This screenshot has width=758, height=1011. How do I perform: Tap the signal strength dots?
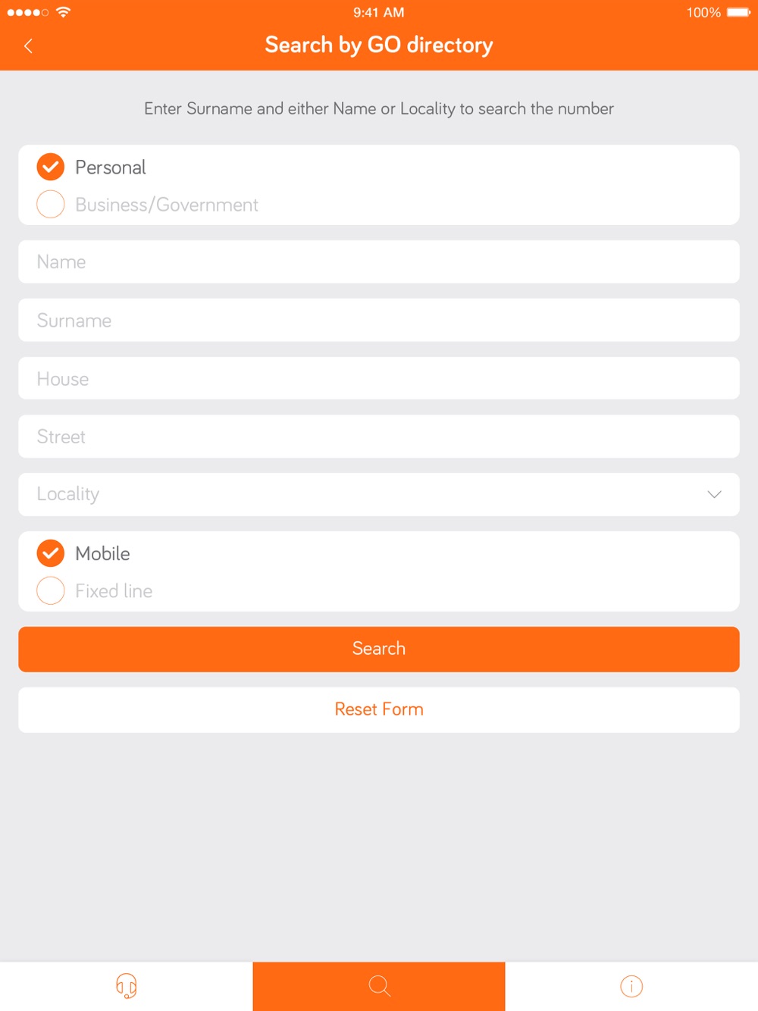27,12
